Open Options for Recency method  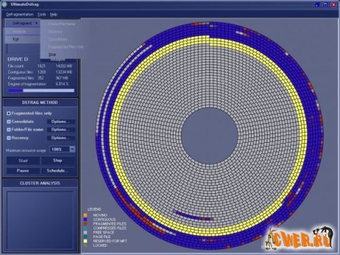point(61,138)
